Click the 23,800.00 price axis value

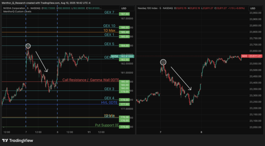(x=255, y=32)
